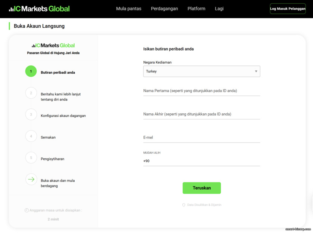
Task: Click the shield icon beside Data Disulitkan
Action: point(184,205)
